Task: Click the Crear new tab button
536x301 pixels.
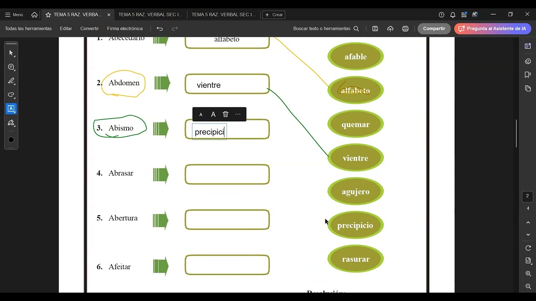Action: click(x=274, y=15)
